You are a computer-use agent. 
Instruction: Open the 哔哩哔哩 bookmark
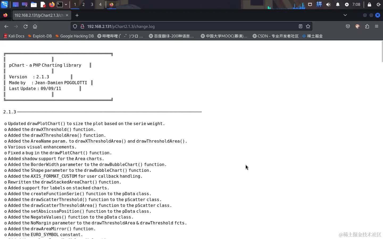[x=120, y=36]
